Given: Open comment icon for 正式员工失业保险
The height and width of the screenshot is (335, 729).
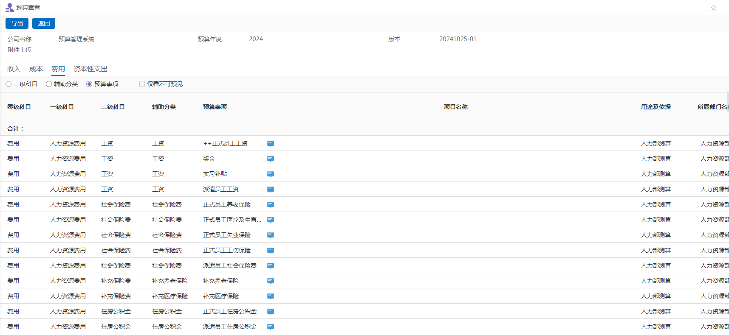Looking at the screenshot, I should pyautogui.click(x=271, y=235).
